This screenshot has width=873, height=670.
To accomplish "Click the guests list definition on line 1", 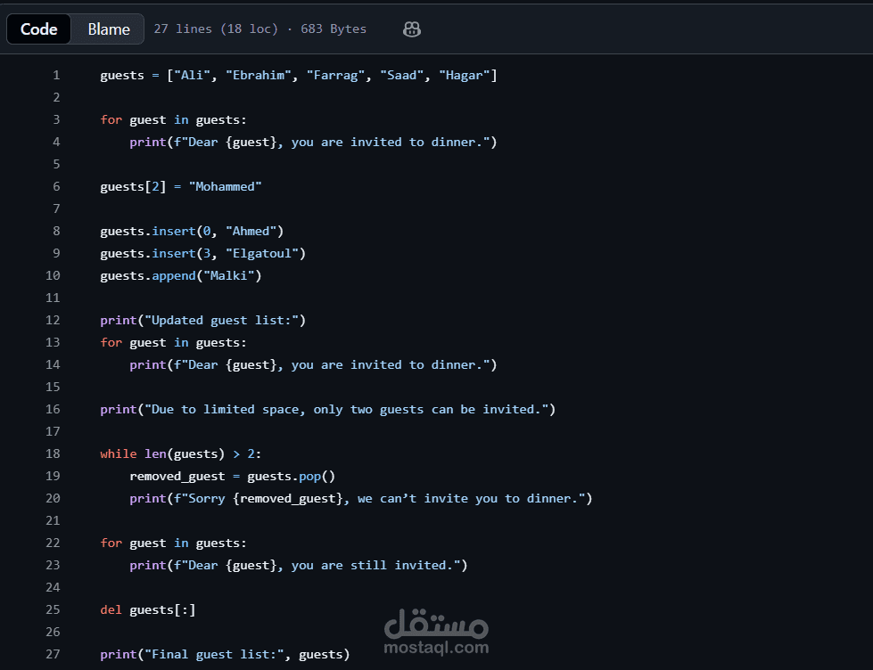I will tap(299, 75).
